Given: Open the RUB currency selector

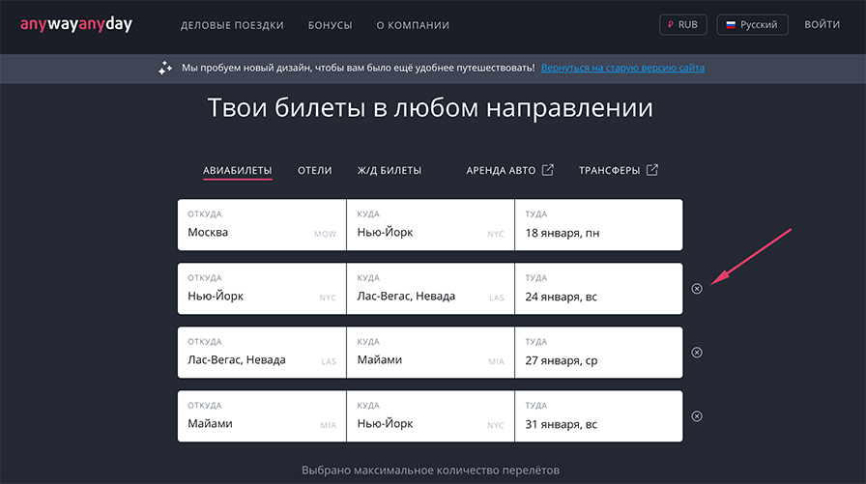Looking at the screenshot, I should (683, 25).
